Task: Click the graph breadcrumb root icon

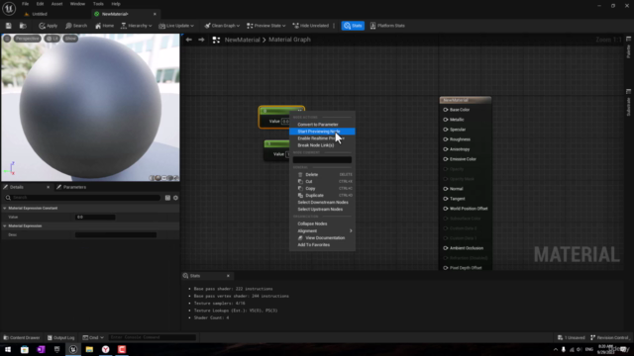Action: (x=216, y=40)
